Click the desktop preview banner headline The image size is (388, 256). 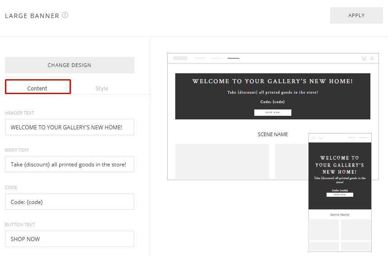point(272,81)
